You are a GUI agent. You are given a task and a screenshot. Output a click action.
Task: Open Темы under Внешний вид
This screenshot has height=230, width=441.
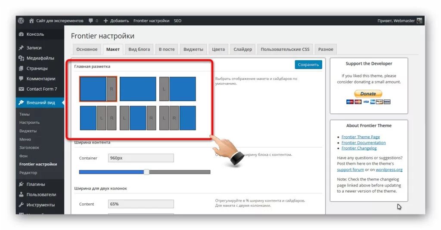click(x=25, y=114)
